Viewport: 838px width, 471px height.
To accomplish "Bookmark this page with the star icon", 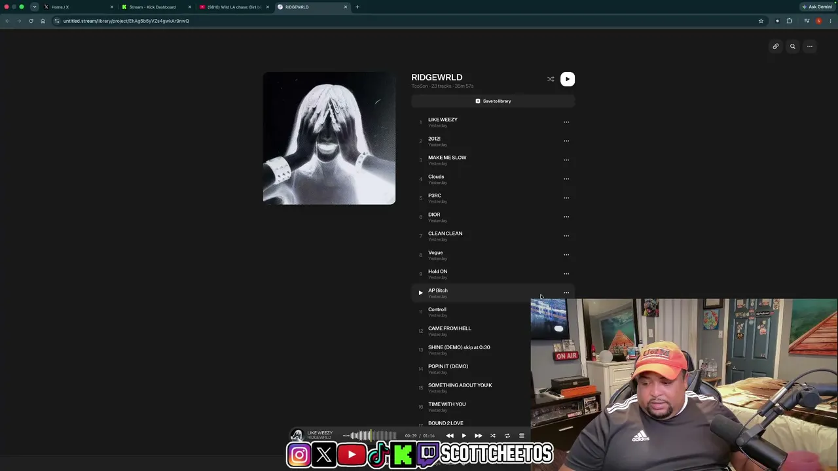I will (761, 21).
